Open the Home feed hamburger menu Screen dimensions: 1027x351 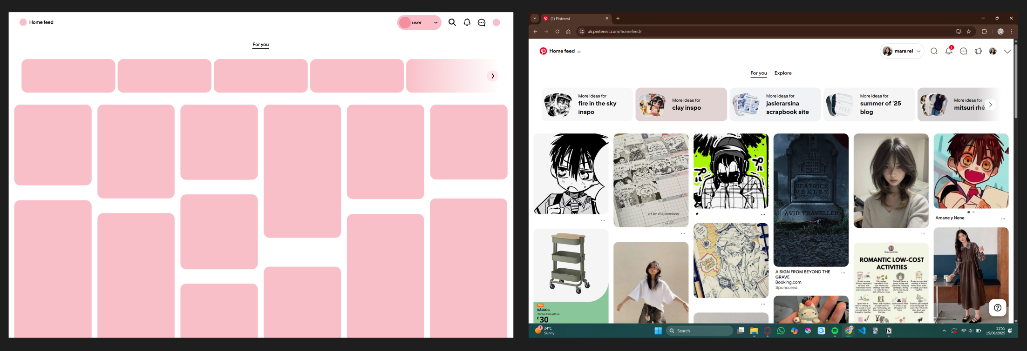point(579,51)
